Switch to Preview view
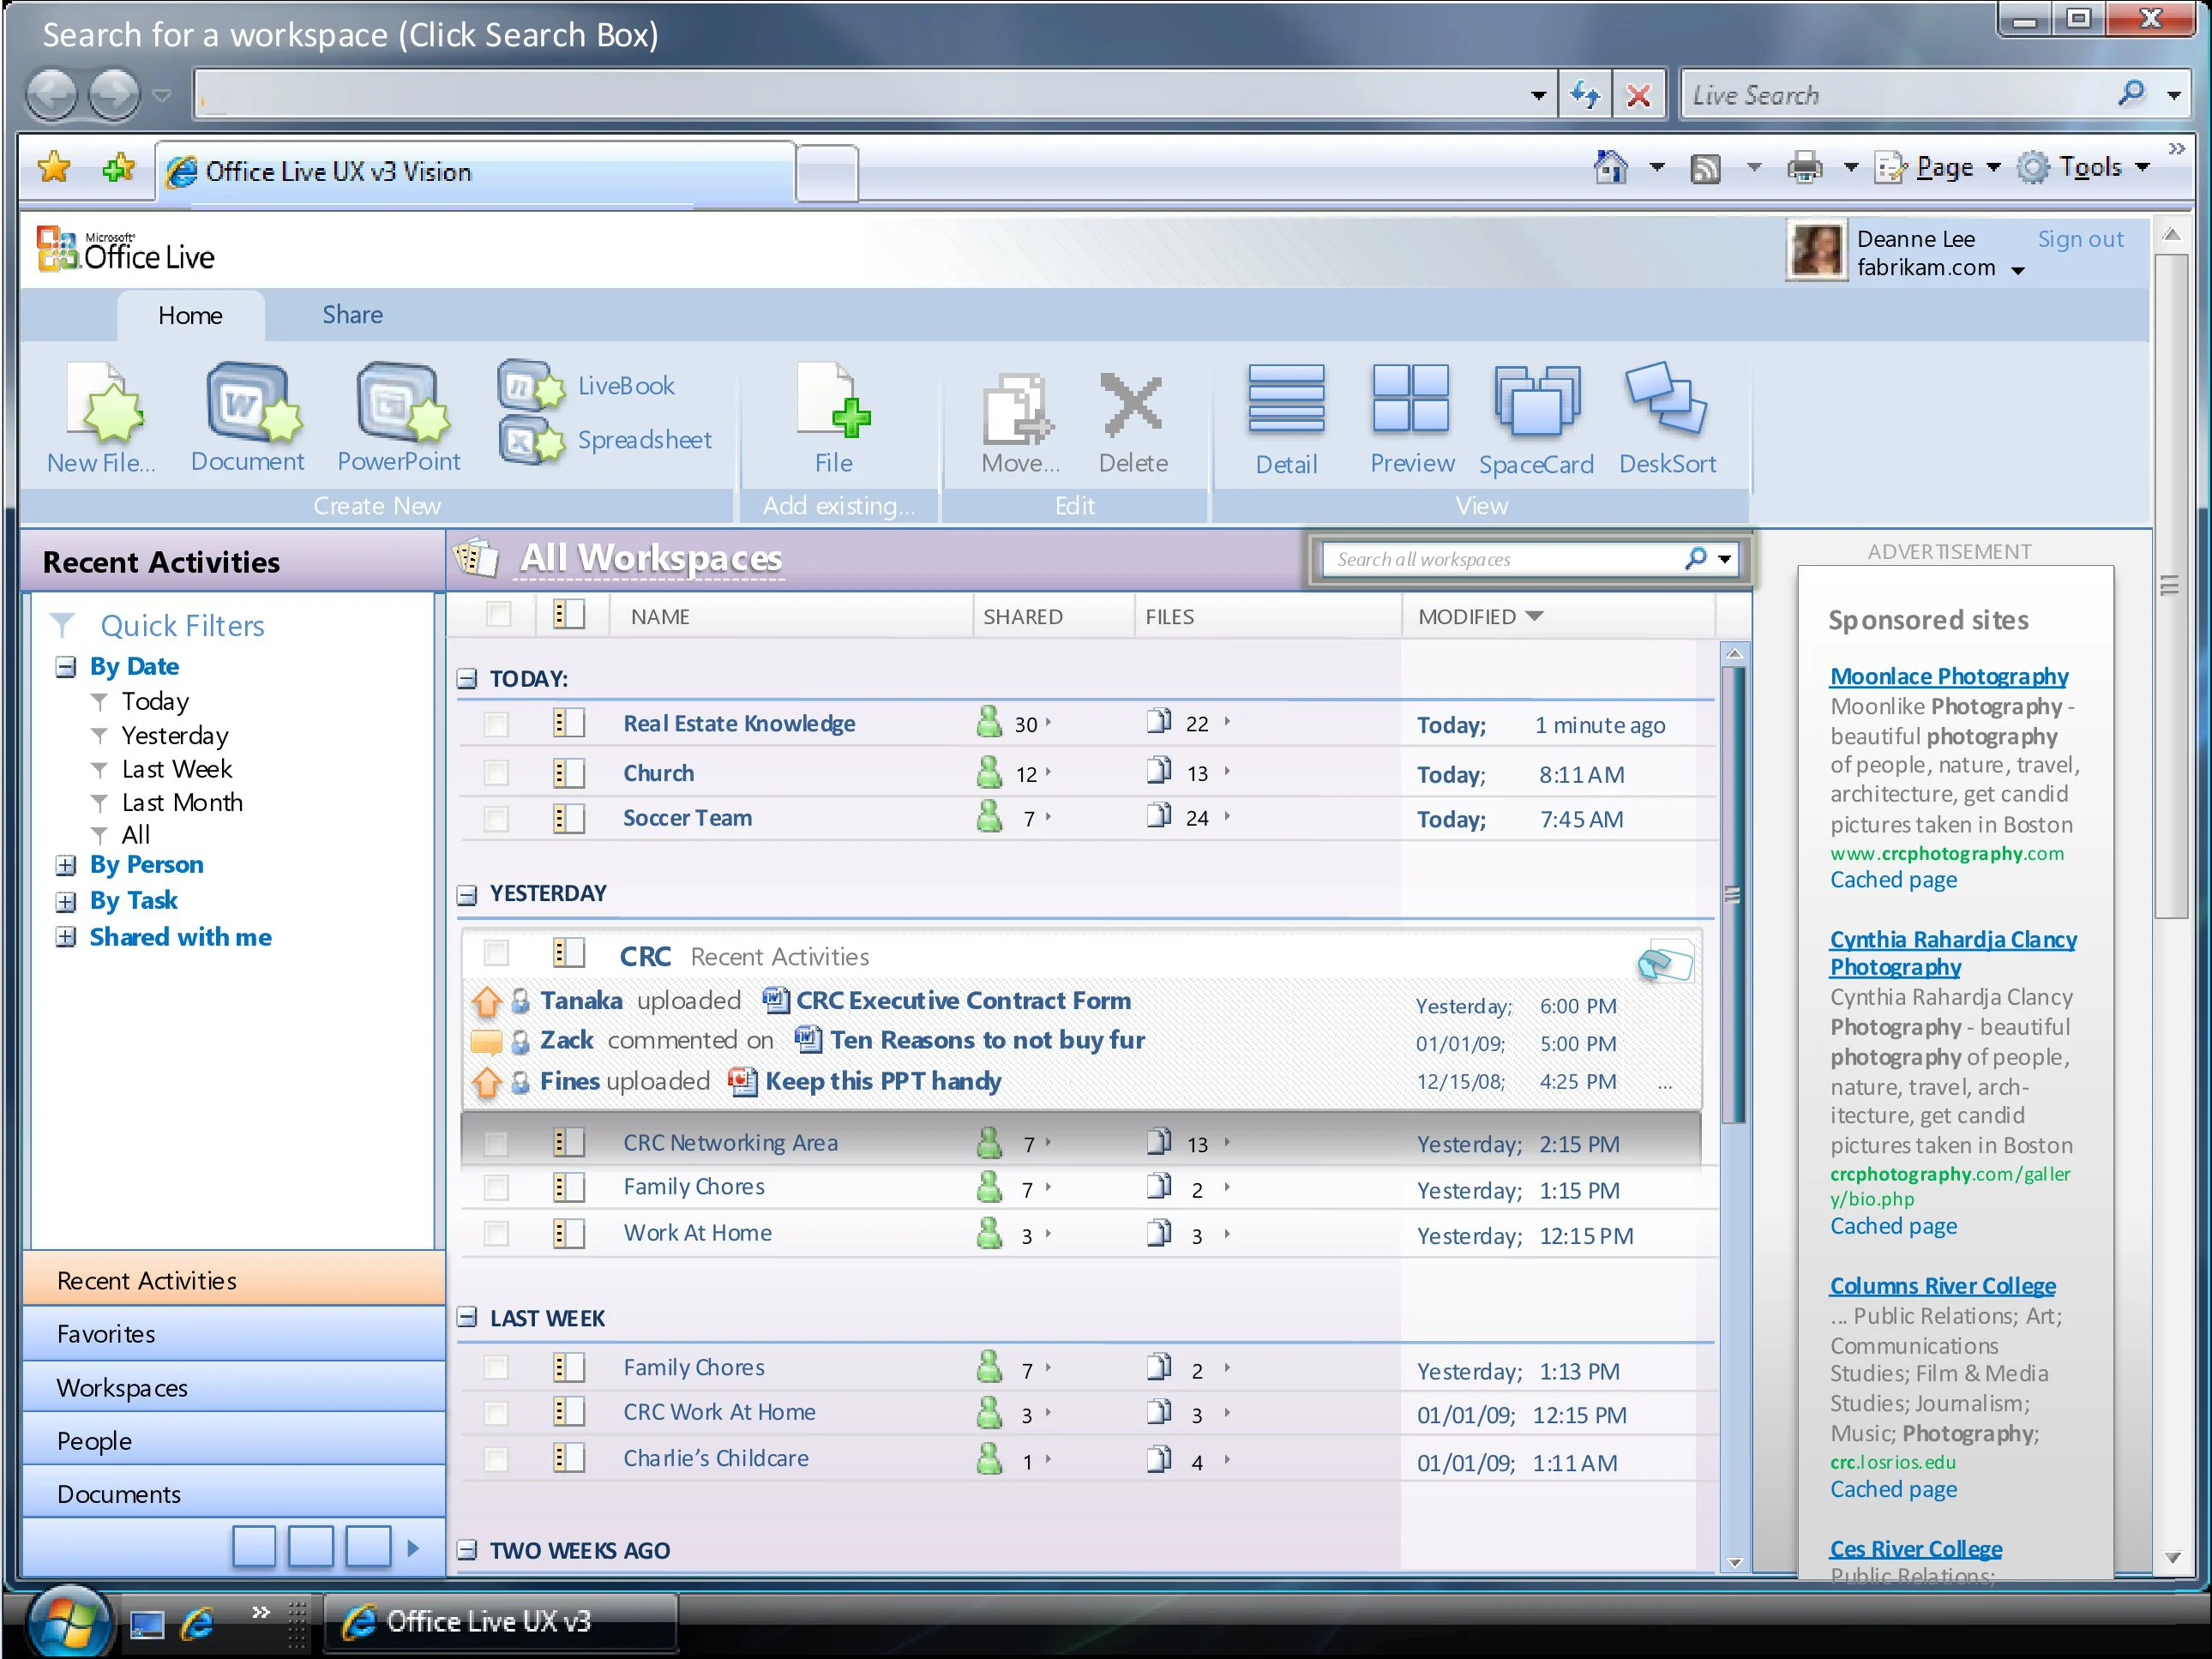The image size is (2212, 1659). [x=1411, y=420]
